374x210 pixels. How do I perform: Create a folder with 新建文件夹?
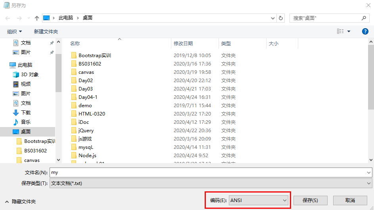46,31
